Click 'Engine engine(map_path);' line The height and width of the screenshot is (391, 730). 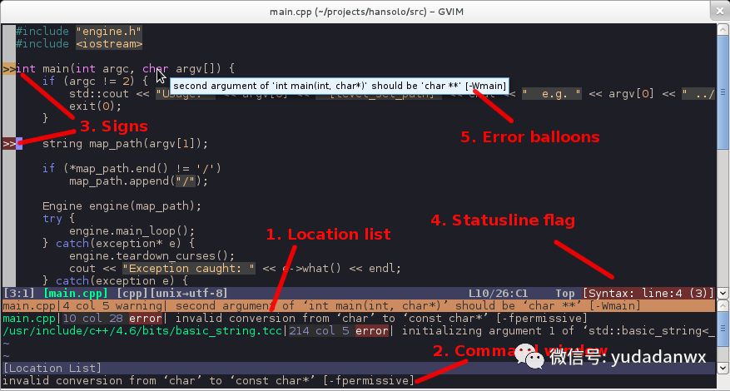pyautogui.click(x=122, y=205)
